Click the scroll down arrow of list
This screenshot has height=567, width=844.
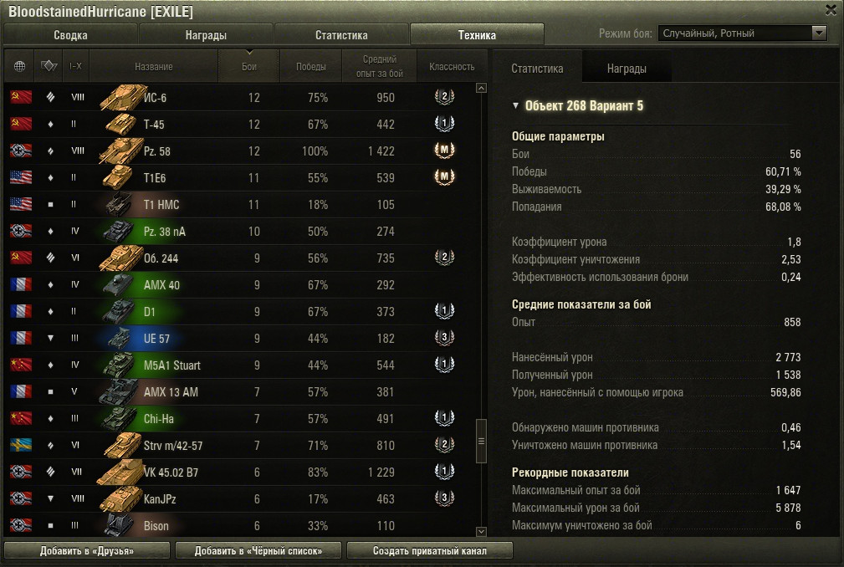[x=481, y=532]
